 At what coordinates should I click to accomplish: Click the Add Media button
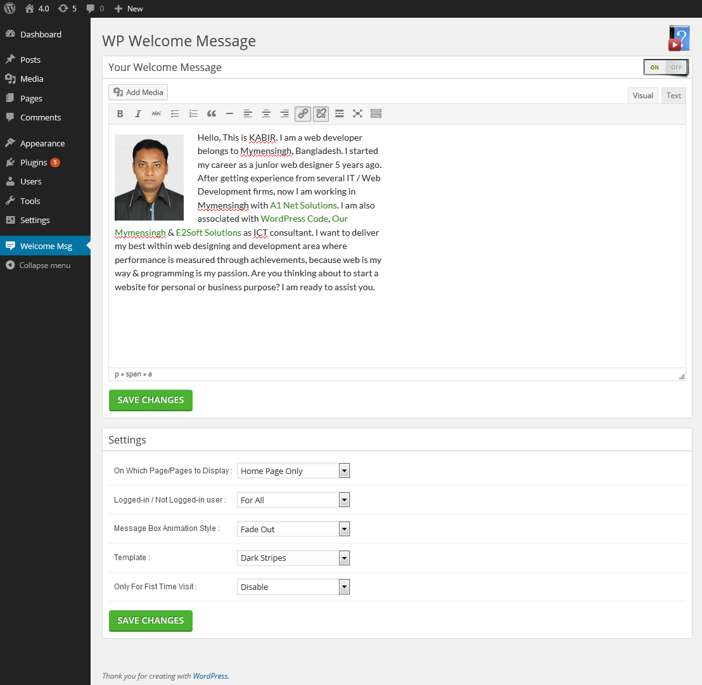click(x=138, y=93)
